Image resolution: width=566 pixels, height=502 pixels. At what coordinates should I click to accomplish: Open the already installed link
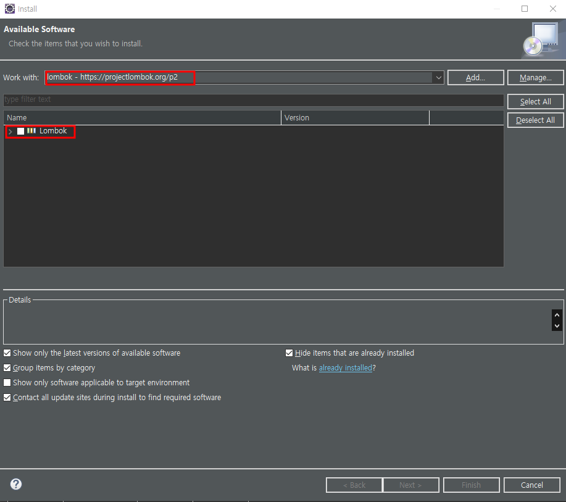pyautogui.click(x=346, y=367)
